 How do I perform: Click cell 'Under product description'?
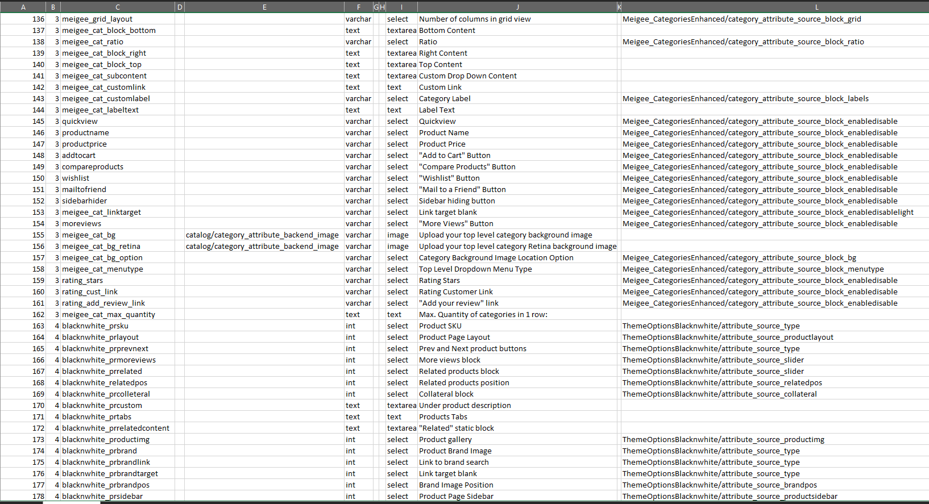[x=517, y=405]
